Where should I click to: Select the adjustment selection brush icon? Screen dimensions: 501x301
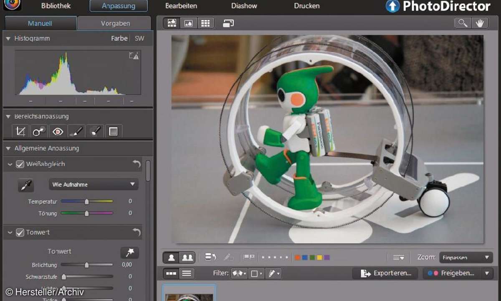tap(95, 132)
